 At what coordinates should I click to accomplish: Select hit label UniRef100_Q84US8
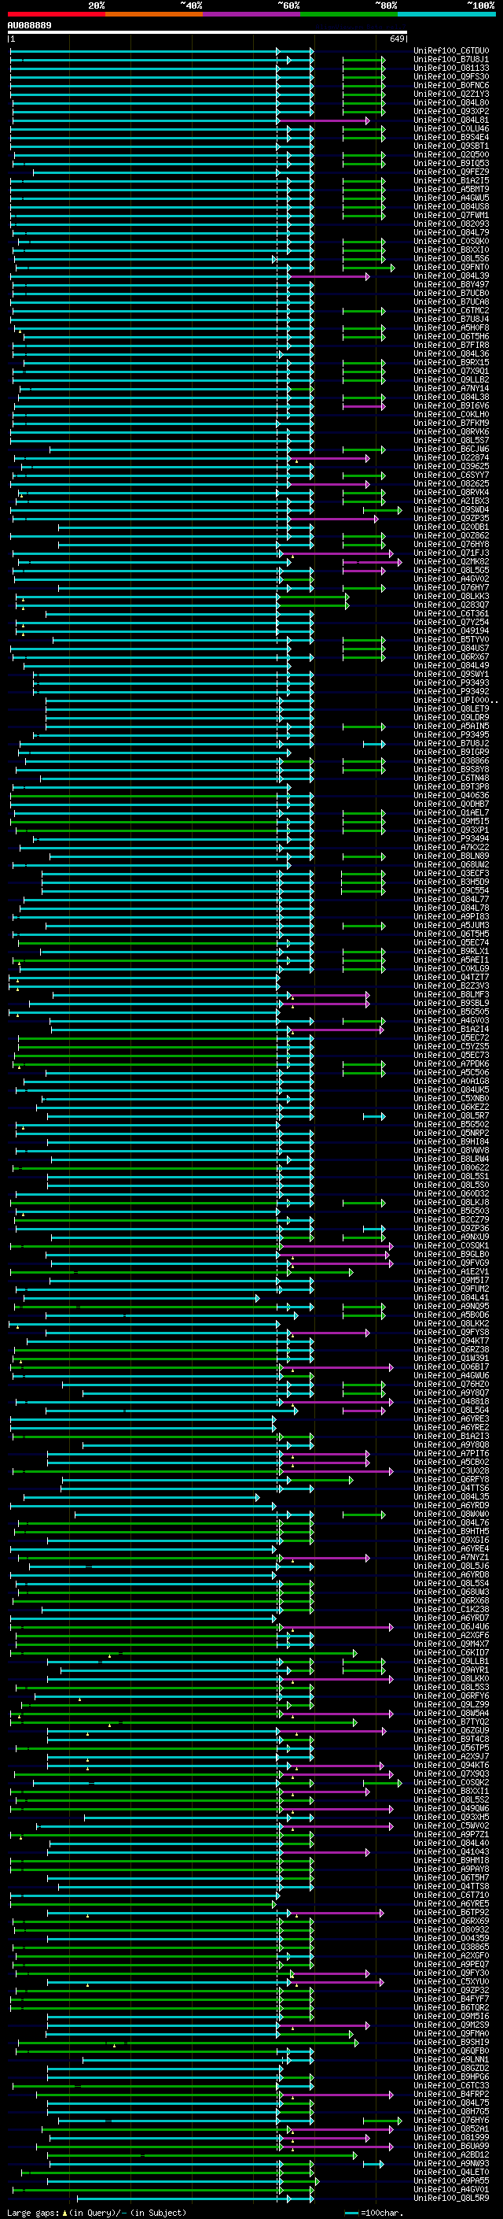451,207
